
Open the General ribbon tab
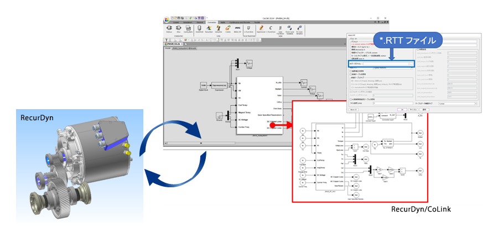pos(200,23)
